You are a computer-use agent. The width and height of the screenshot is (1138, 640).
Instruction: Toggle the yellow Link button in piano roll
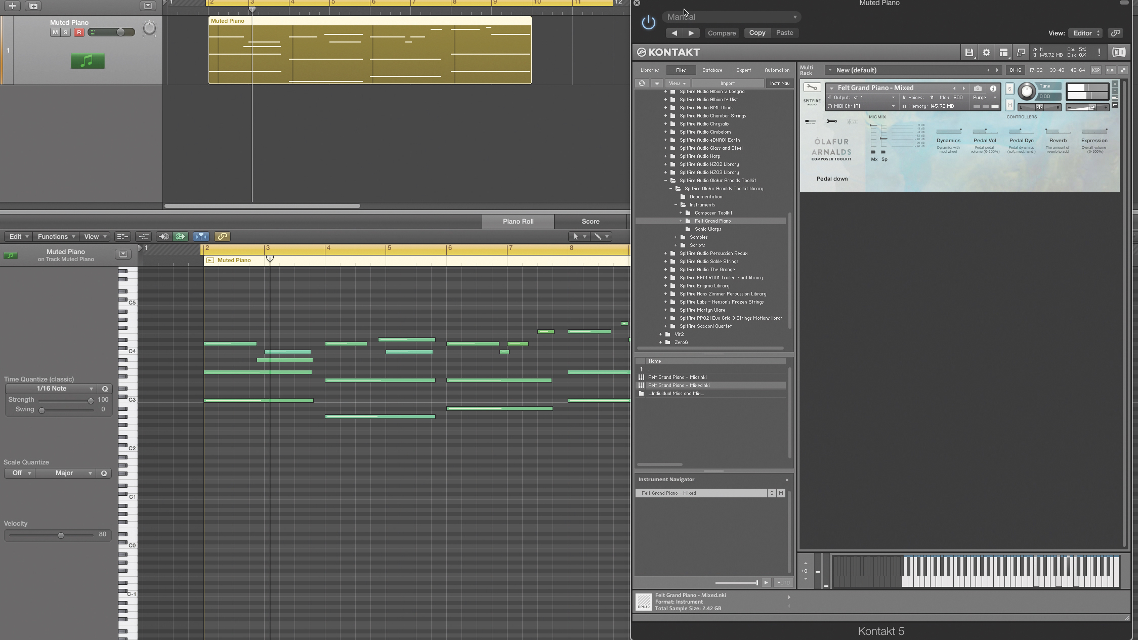(222, 236)
